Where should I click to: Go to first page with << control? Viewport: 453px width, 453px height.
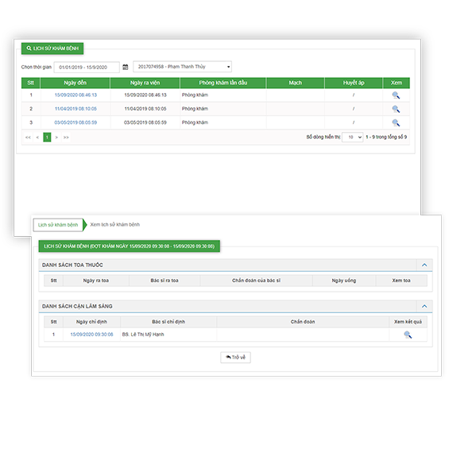(x=28, y=137)
